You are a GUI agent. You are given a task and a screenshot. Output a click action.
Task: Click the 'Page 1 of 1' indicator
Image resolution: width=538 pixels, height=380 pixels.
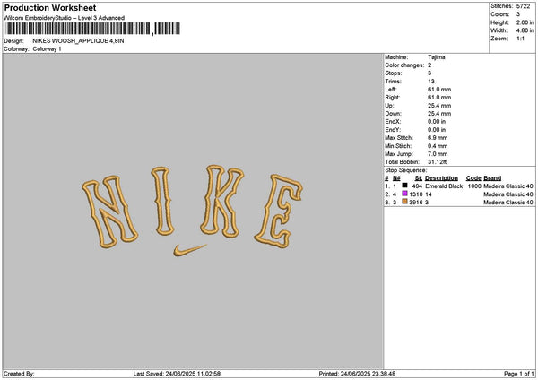[519, 374]
